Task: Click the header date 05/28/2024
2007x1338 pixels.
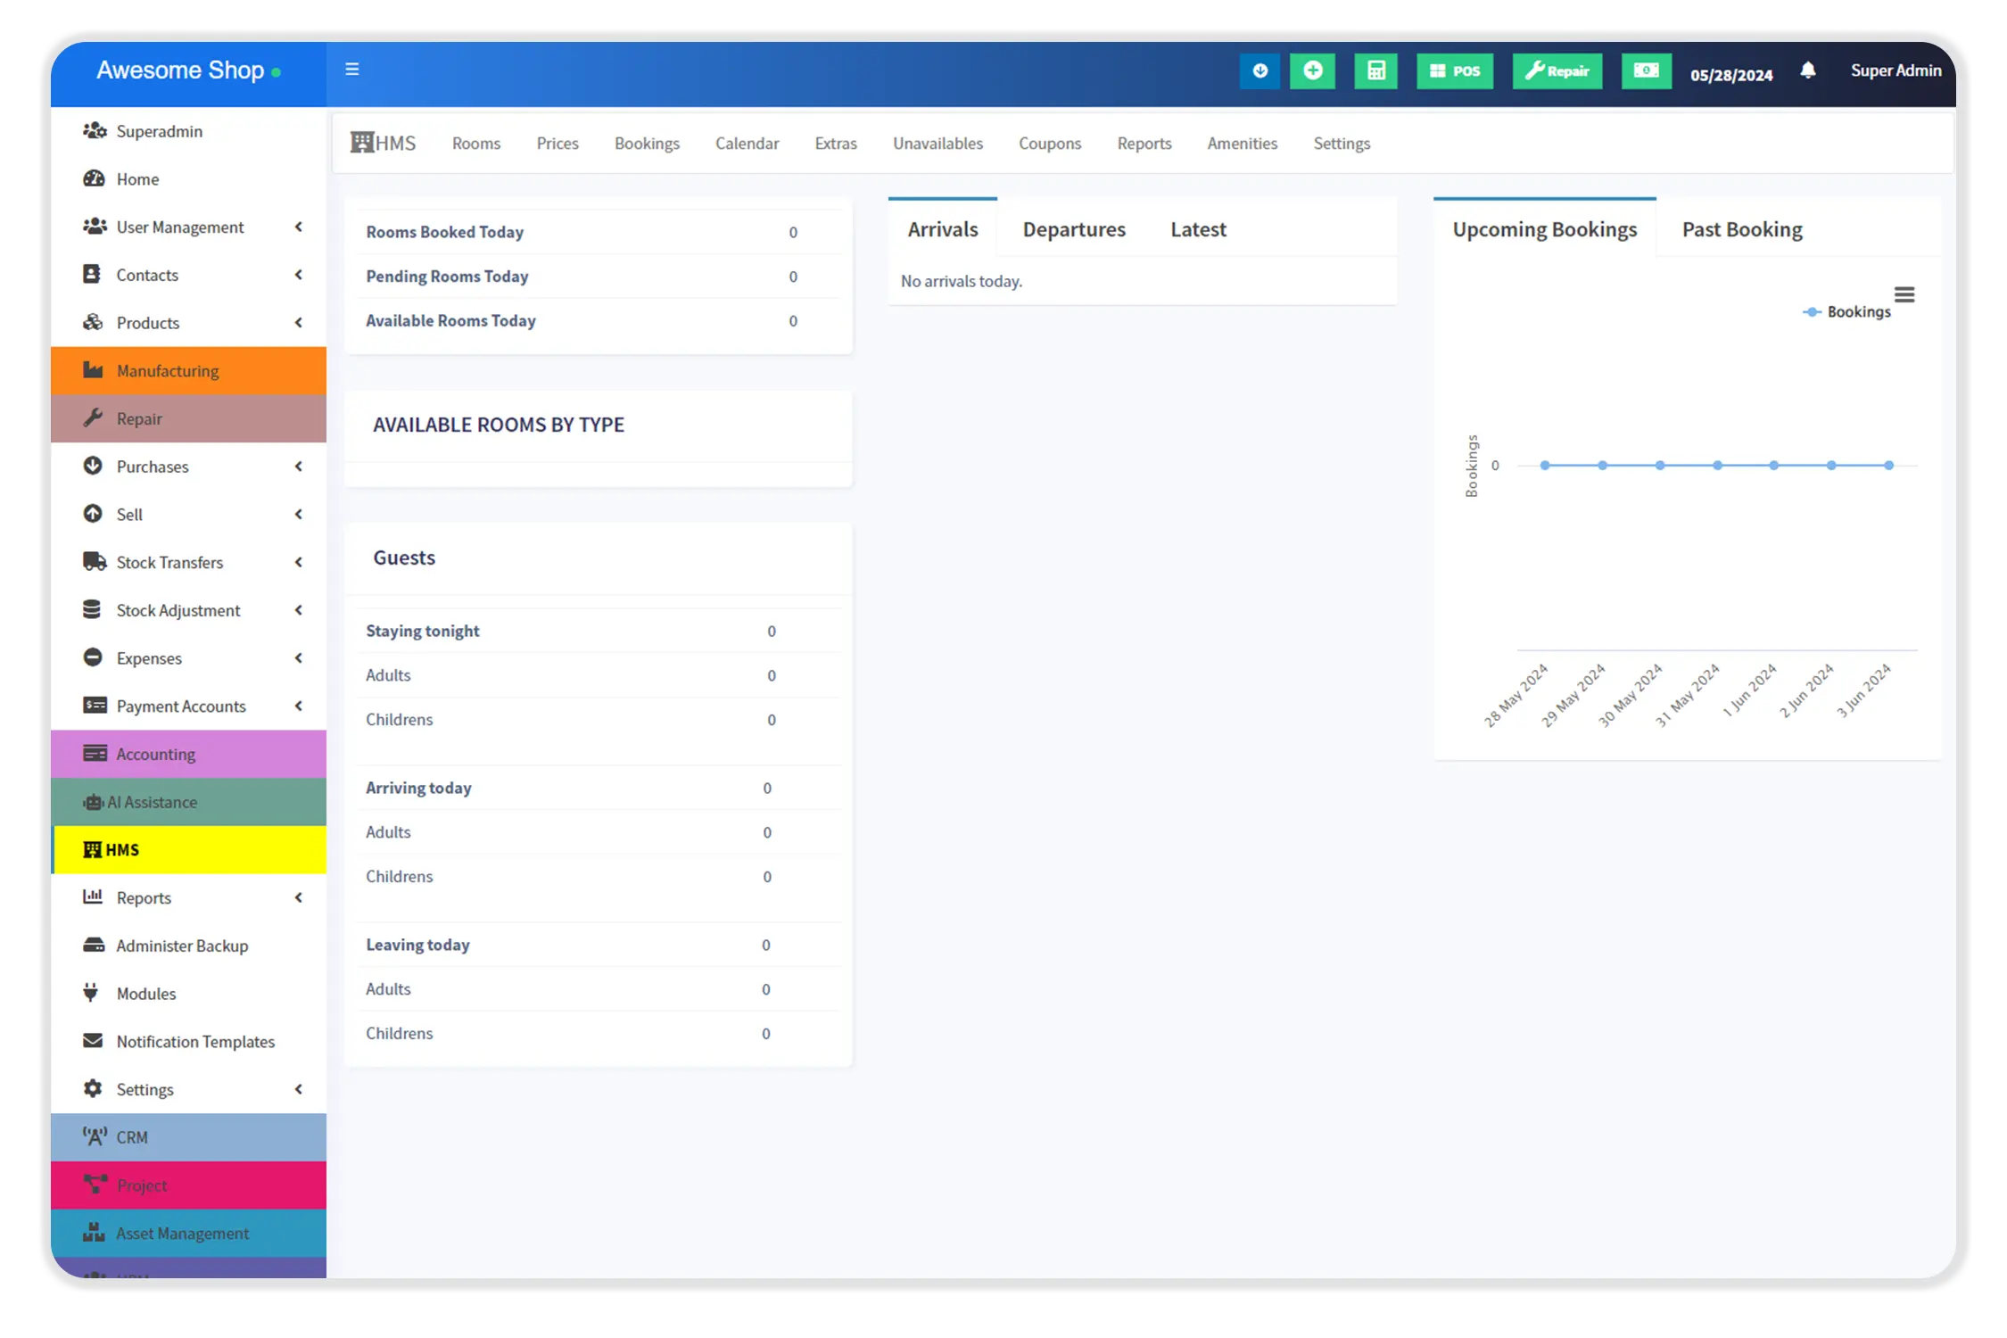Action: pyautogui.click(x=1731, y=75)
